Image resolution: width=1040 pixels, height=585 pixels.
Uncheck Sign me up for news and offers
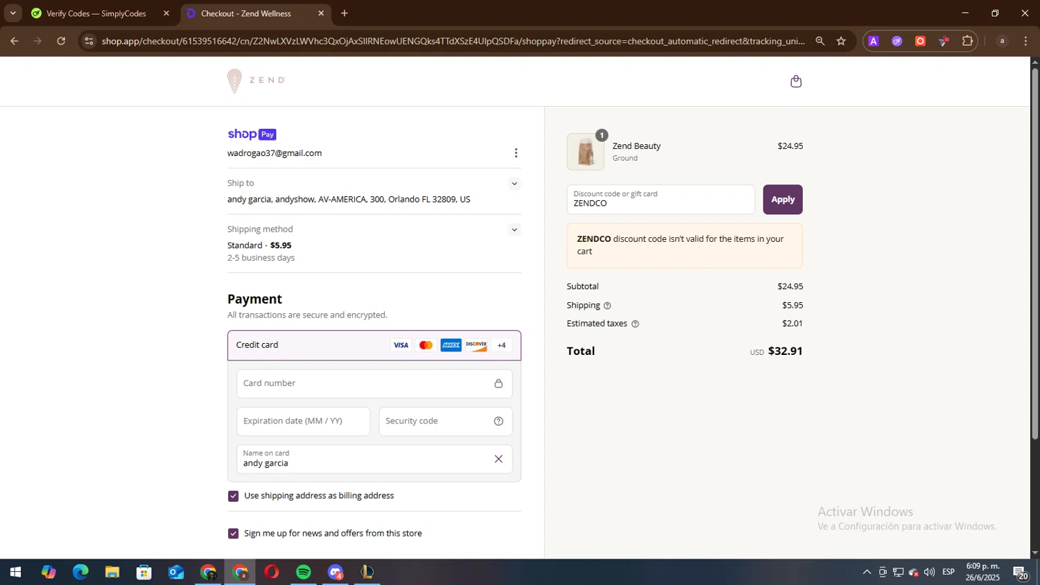[233, 533]
